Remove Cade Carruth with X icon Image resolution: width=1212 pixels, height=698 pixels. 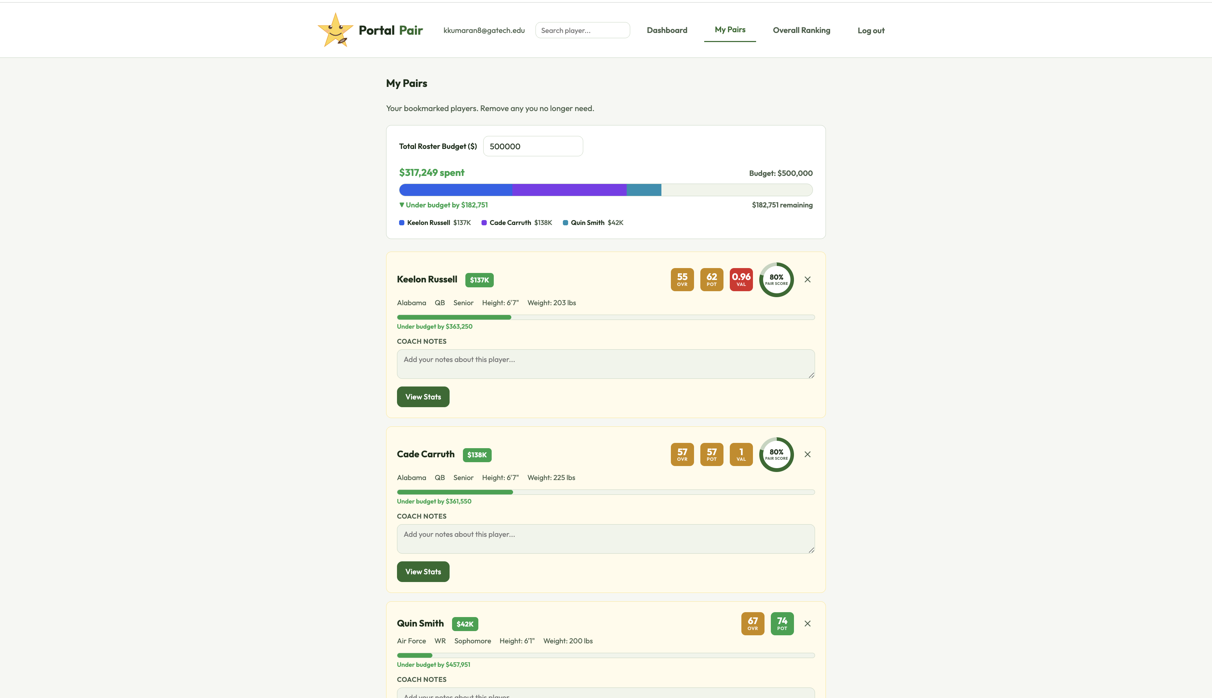point(808,454)
